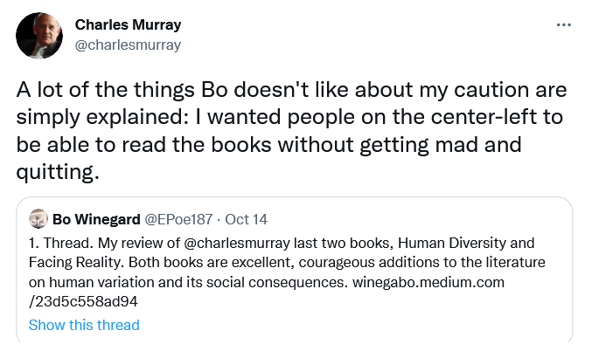Open the Charles Murray display name

128,24
